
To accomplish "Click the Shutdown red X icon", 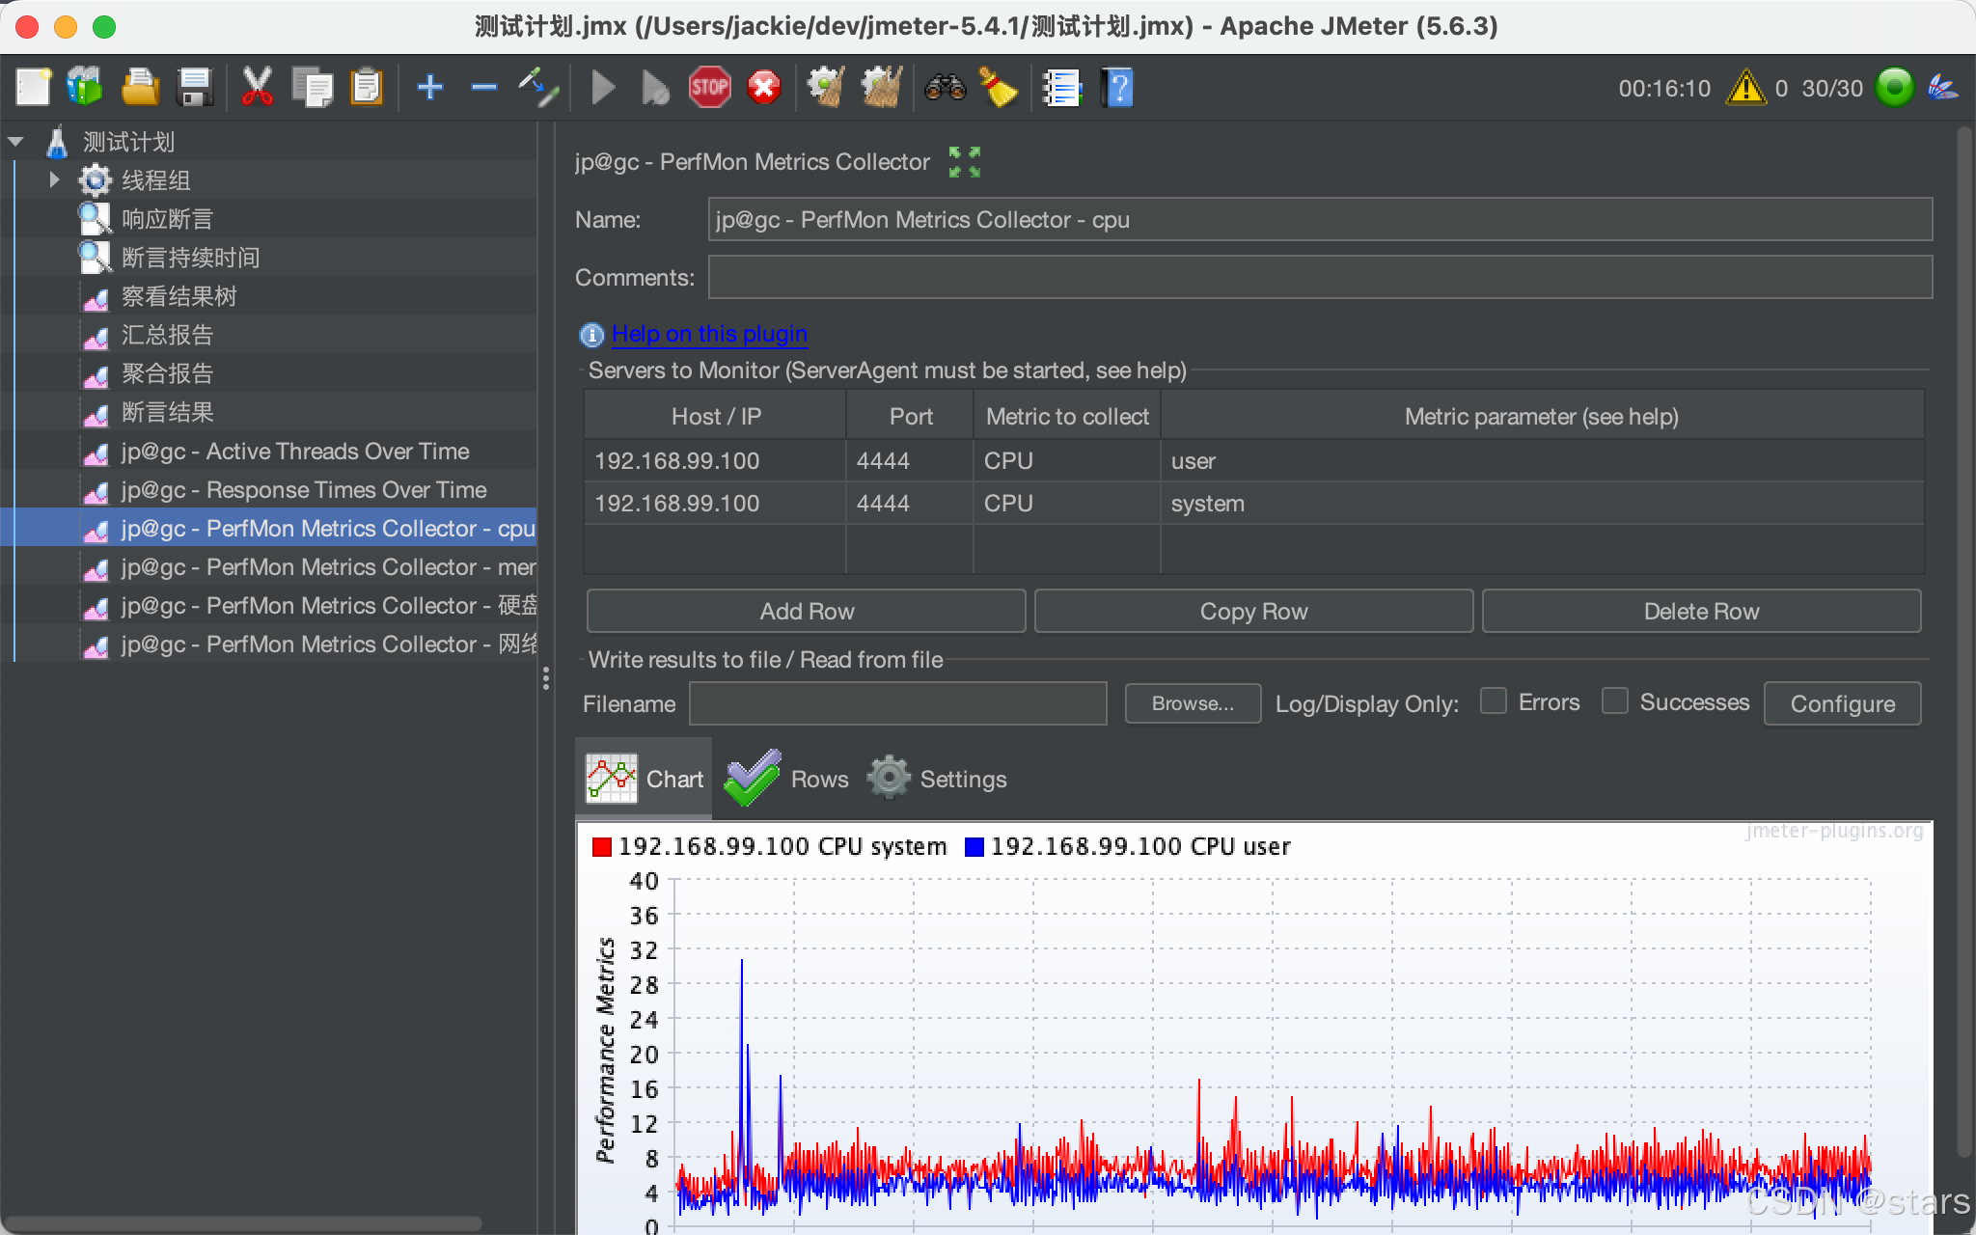I will click(x=764, y=88).
